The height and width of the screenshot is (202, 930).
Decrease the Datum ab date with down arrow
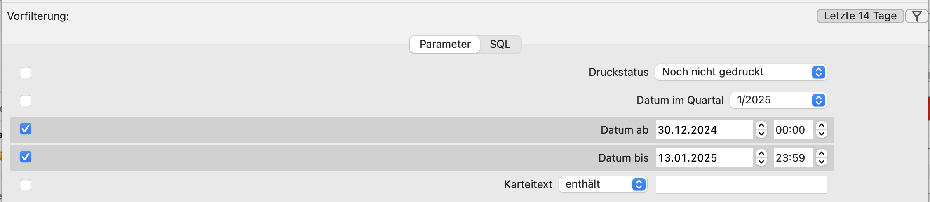761,134
